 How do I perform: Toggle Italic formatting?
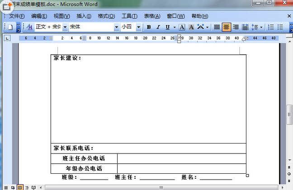pyautogui.click(x=158, y=27)
